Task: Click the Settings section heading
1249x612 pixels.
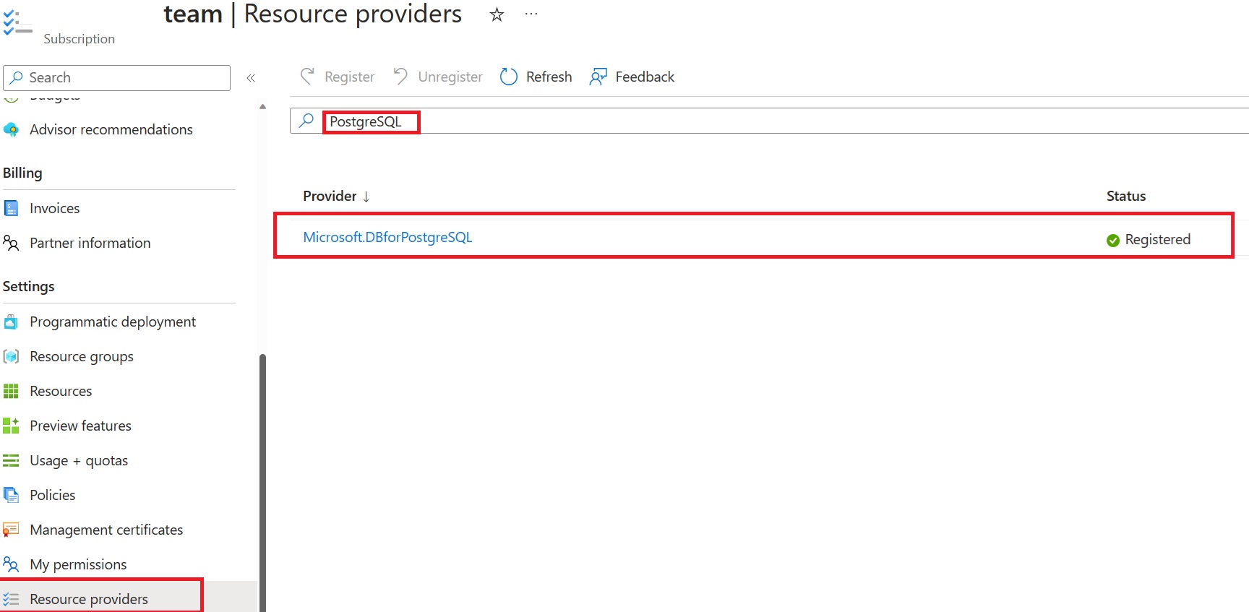Action: pyautogui.click(x=28, y=287)
